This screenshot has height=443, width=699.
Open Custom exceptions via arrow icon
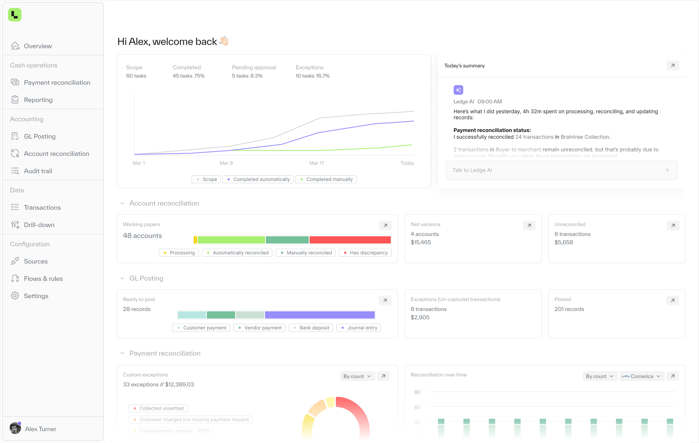[383, 376]
